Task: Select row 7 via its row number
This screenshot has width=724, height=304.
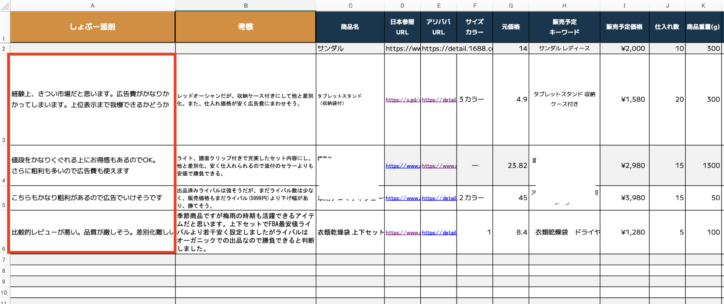Action: click(4, 260)
